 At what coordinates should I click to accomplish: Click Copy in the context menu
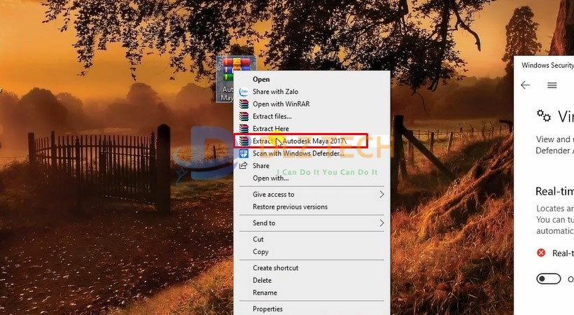click(260, 252)
